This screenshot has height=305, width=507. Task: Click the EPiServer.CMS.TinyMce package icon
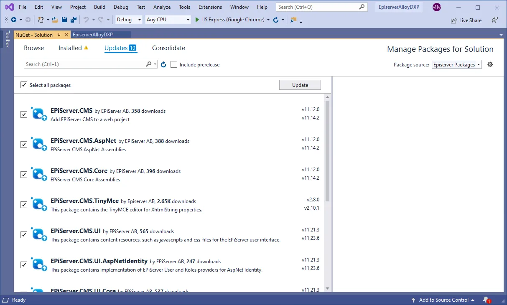[39, 204]
